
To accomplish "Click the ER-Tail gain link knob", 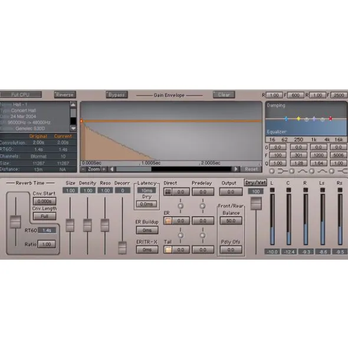I will (180, 235).
